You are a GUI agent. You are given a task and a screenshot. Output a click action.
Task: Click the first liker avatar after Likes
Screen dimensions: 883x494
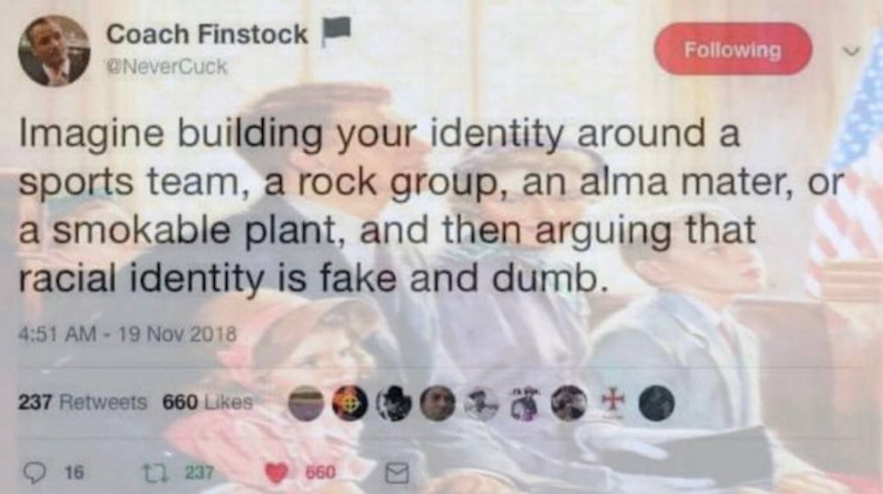(x=306, y=403)
